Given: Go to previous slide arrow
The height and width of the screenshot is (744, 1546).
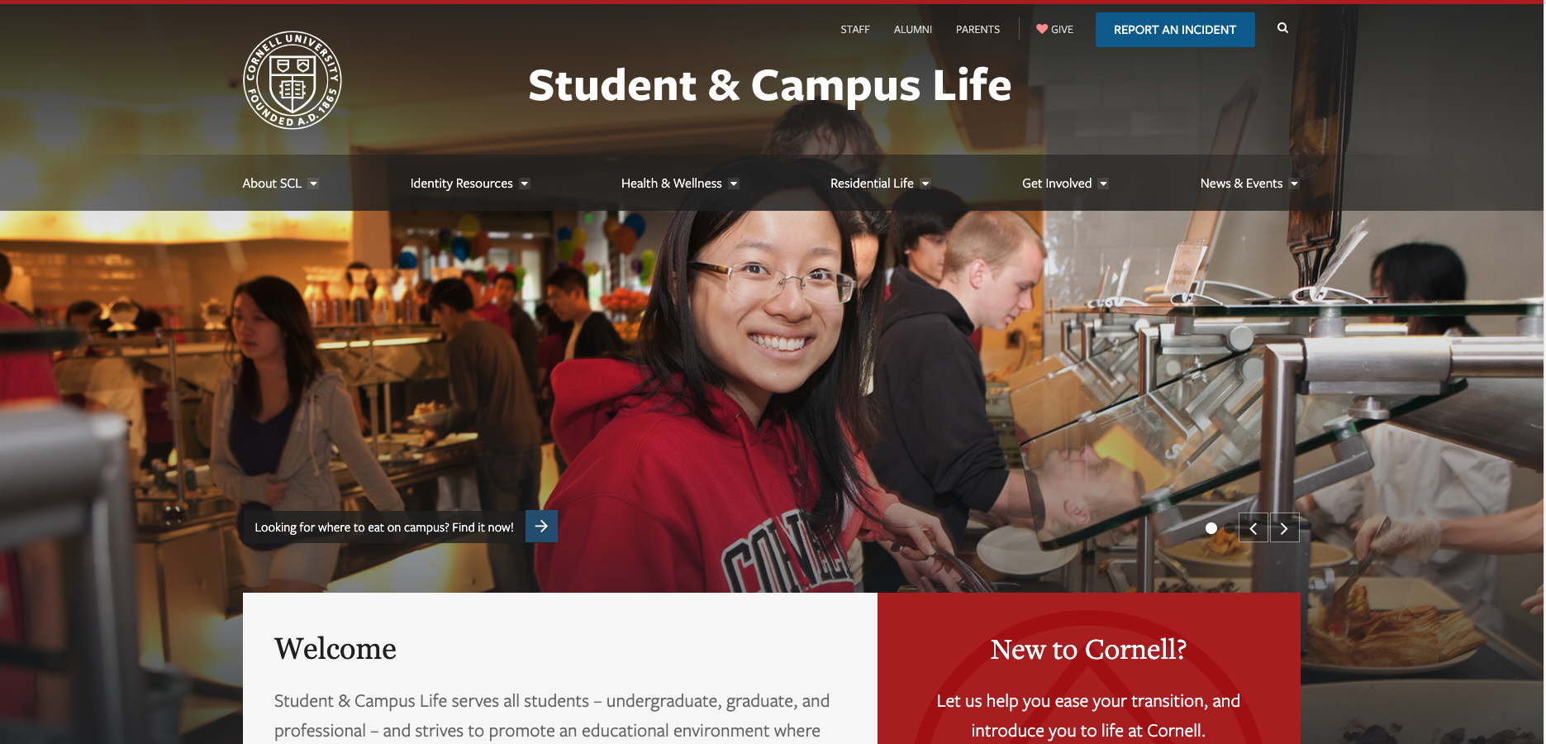Looking at the screenshot, I should (1253, 528).
